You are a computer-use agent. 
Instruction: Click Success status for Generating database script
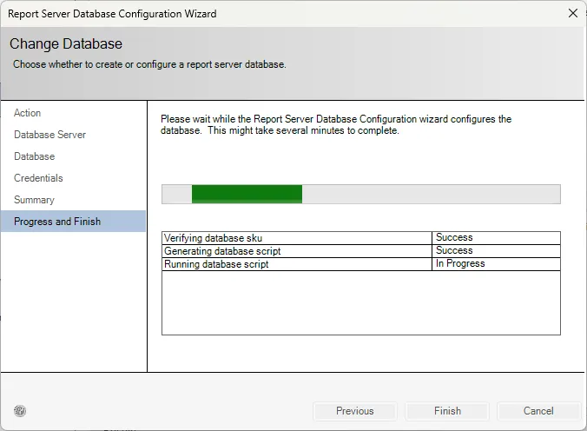[496, 251]
